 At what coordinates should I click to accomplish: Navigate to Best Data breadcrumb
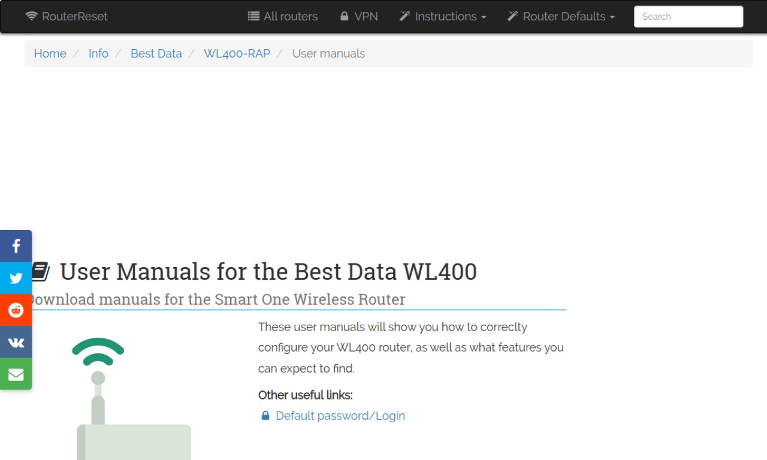click(x=156, y=53)
